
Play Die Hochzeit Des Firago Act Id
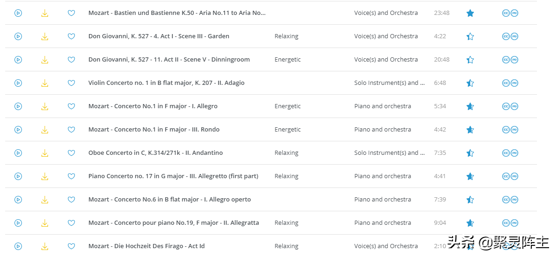pos(18,246)
